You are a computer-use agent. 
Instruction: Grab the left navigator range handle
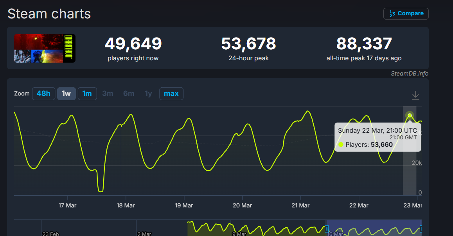tap(327, 229)
